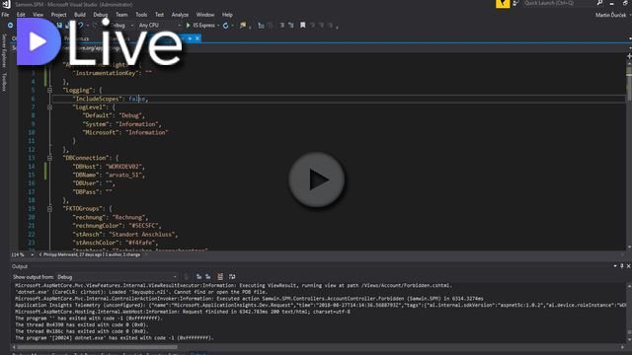Image resolution: width=632 pixels, height=355 pixels.
Task: Open the Debug menu
Action: [x=101, y=15]
